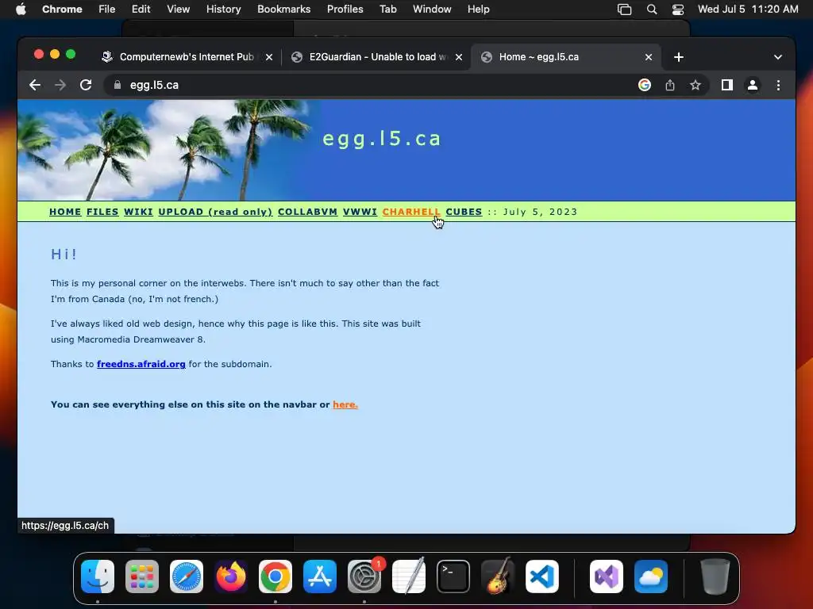Share this page via share icon
The height and width of the screenshot is (609, 813).
click(x=670, y=85)
